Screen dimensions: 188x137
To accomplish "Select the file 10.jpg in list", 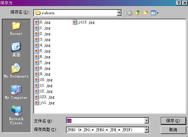I will tap(44, 80).
